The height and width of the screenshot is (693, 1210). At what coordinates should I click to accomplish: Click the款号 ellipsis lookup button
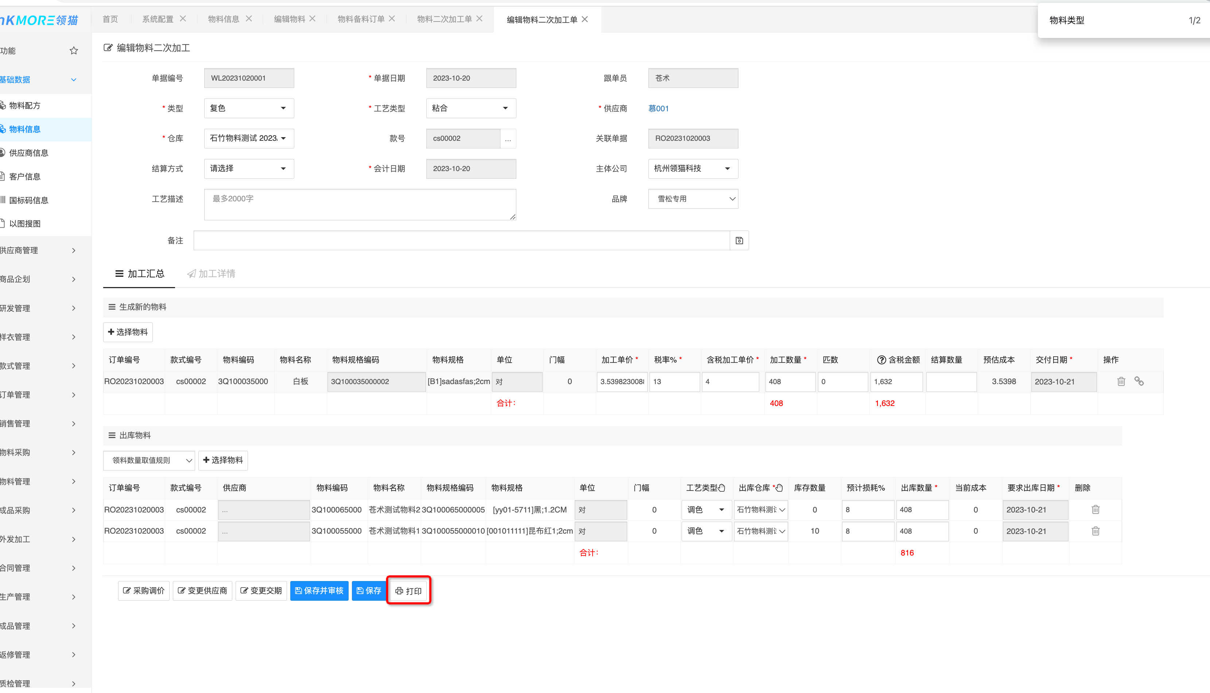[x=508, y=139]
